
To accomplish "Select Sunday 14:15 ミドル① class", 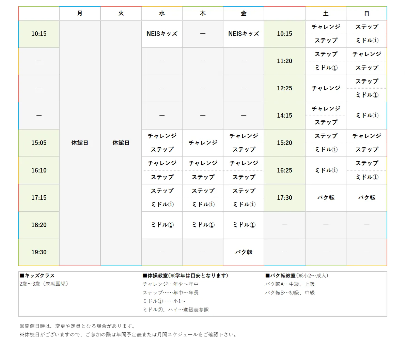I will point(367,116).
